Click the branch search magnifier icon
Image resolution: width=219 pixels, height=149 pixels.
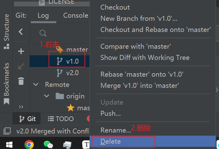point(43,33)
